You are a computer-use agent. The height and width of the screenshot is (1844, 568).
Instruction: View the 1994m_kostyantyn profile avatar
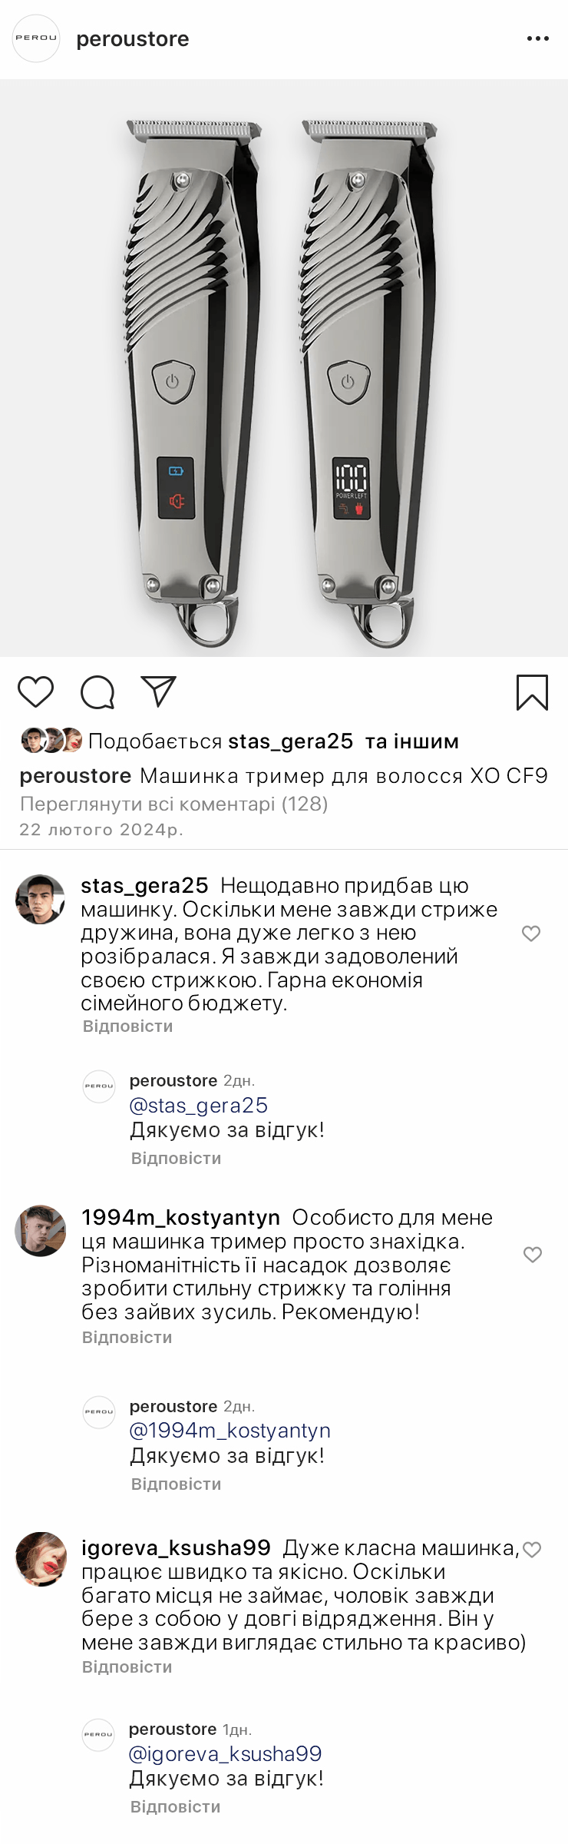pyautogui.click(x=41, y=1231)
